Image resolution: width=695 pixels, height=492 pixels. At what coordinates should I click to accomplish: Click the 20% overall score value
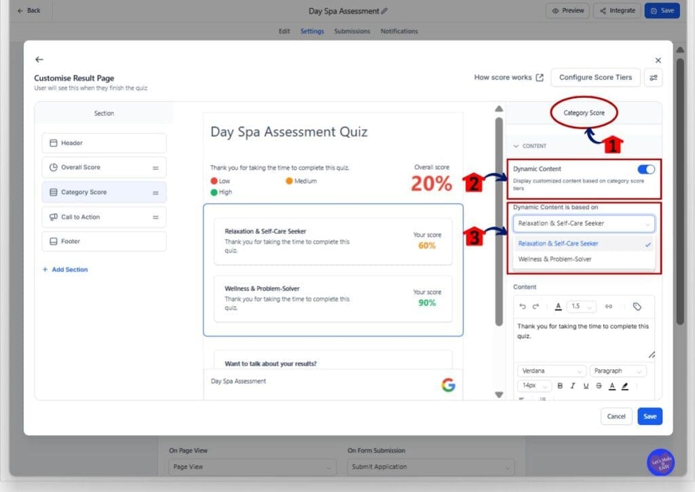point(431,183)
